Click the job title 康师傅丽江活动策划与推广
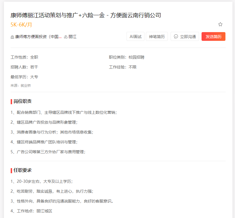 (x=86, y=15)
